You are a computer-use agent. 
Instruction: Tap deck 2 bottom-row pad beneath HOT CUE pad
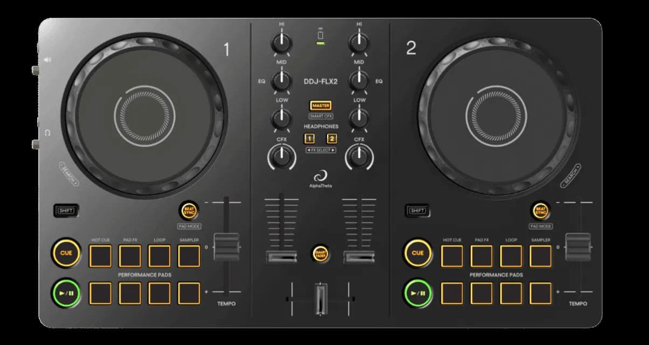point(452,293)
